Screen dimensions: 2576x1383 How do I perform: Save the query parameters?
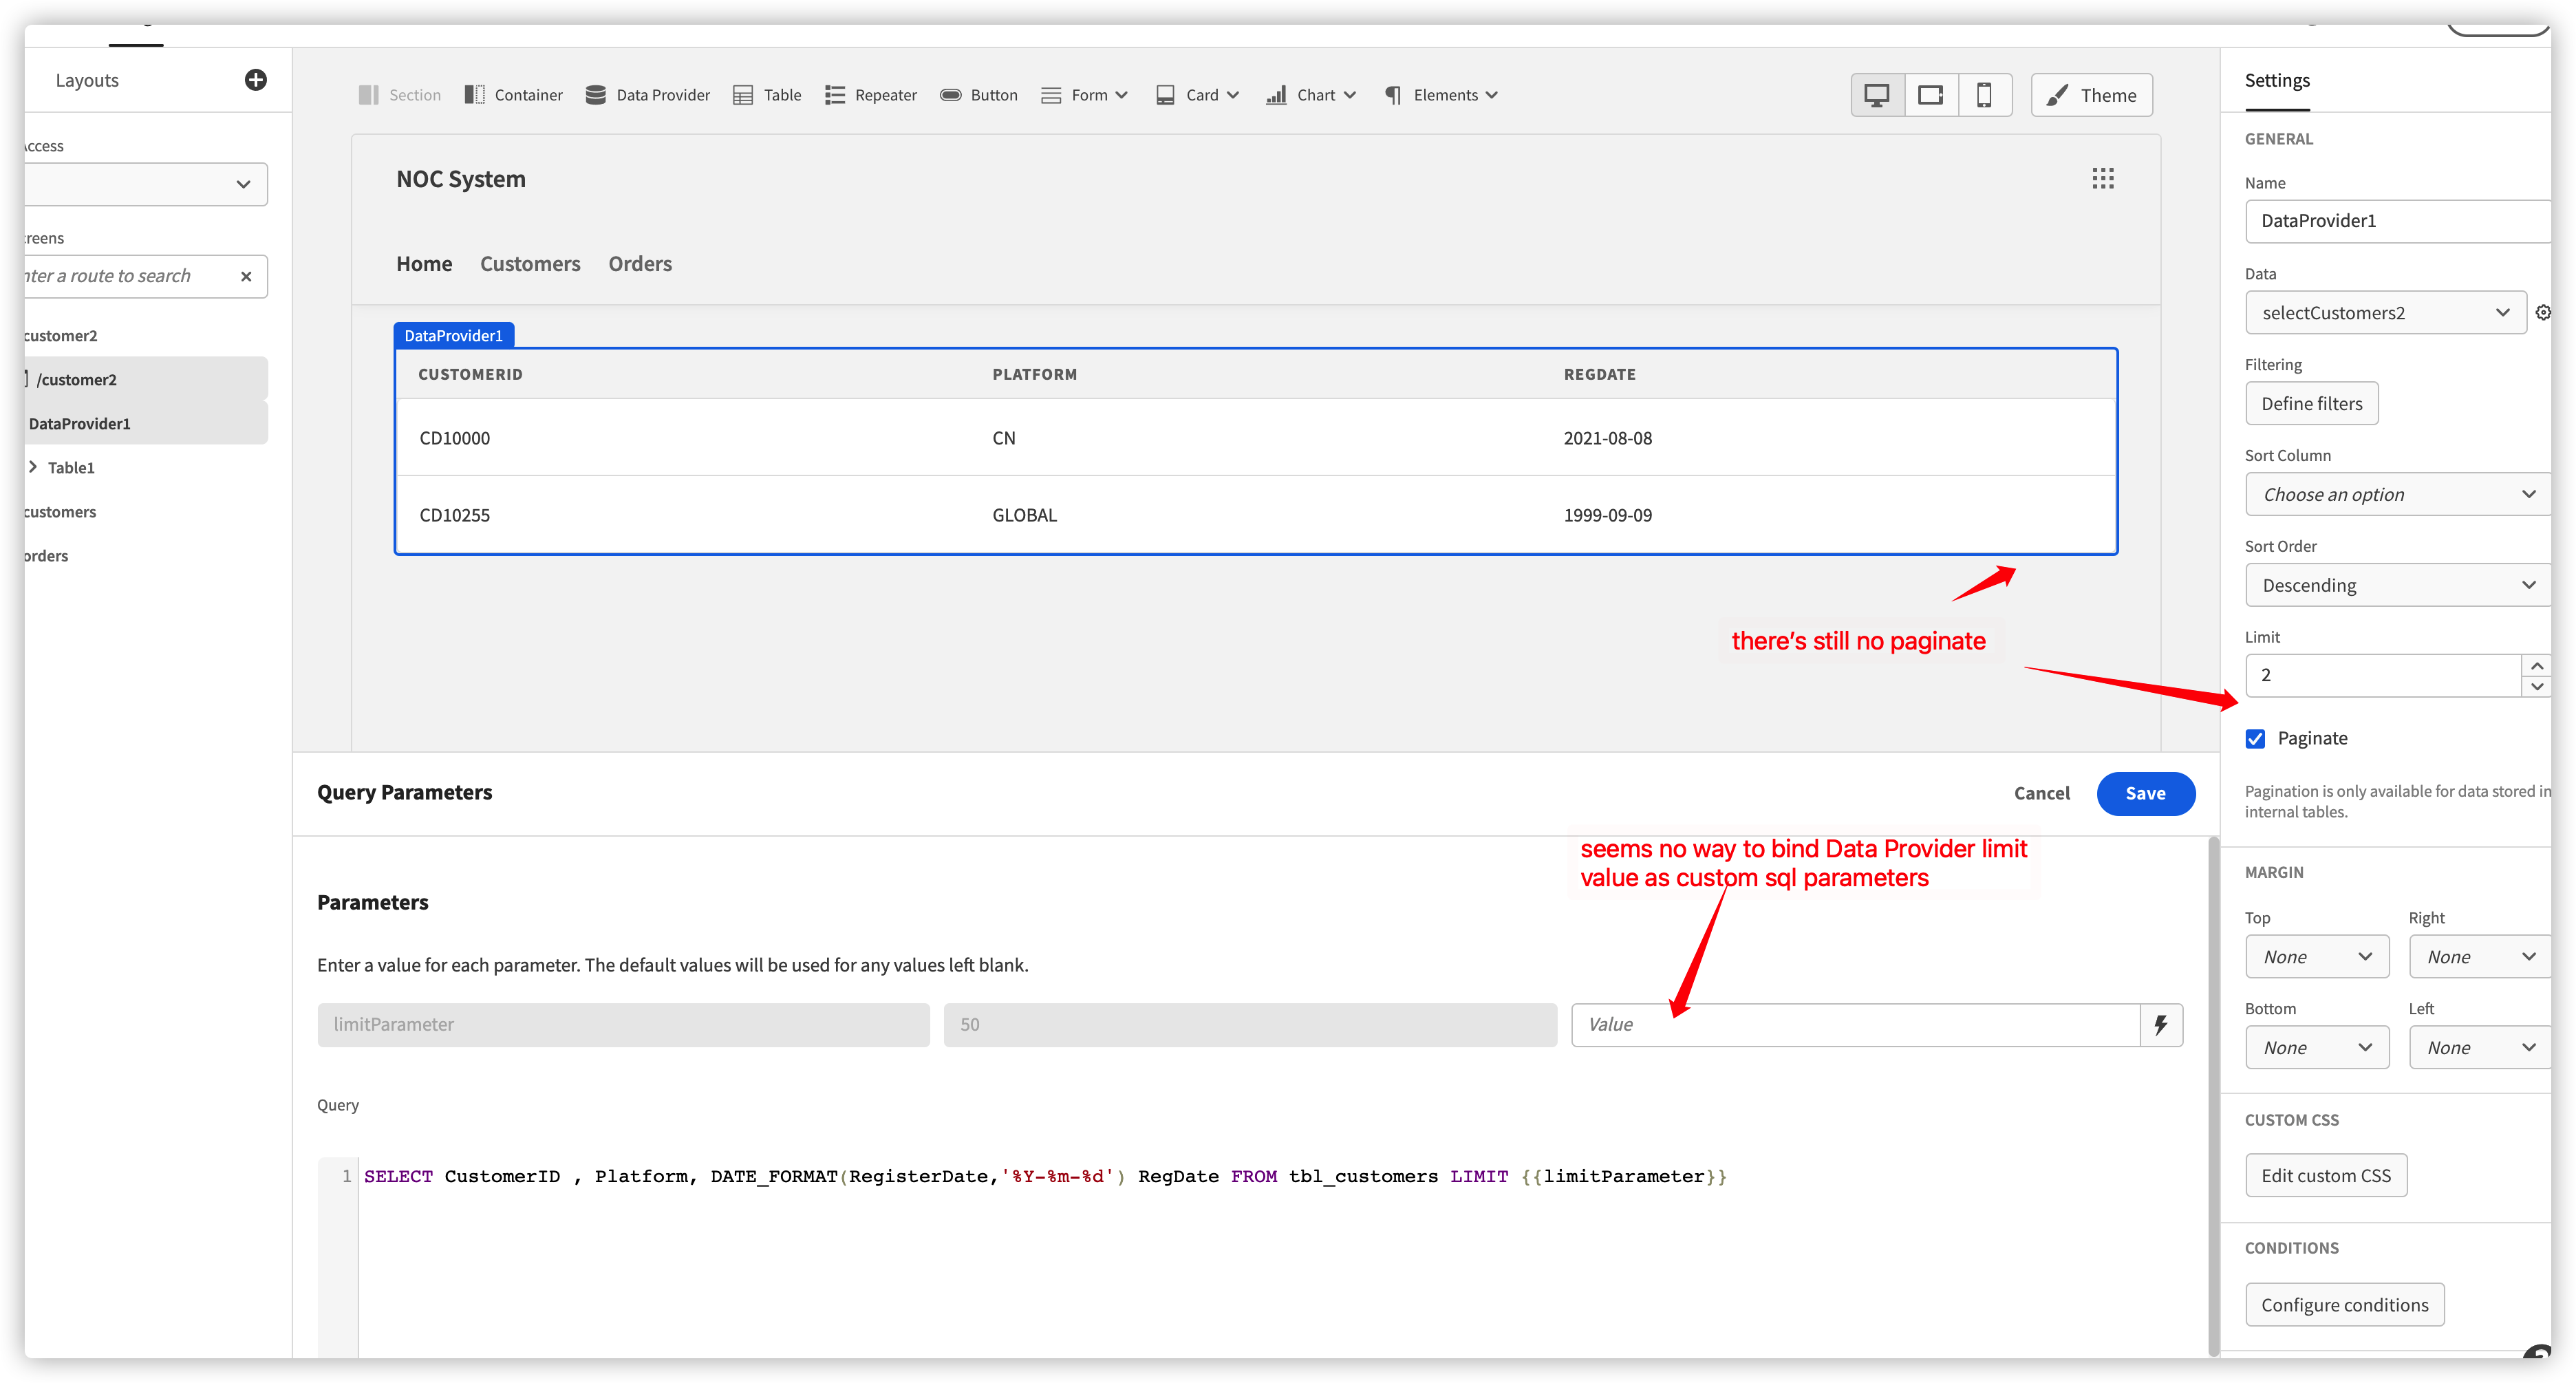(2145, 793)
